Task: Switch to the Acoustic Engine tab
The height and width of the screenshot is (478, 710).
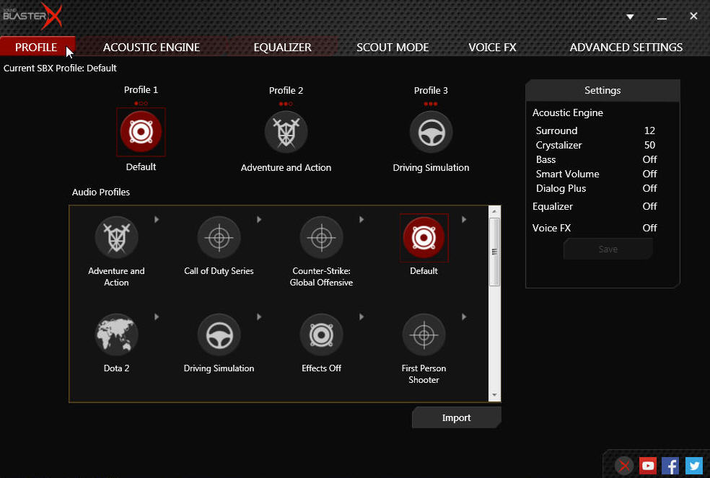Action: [152, 47]
